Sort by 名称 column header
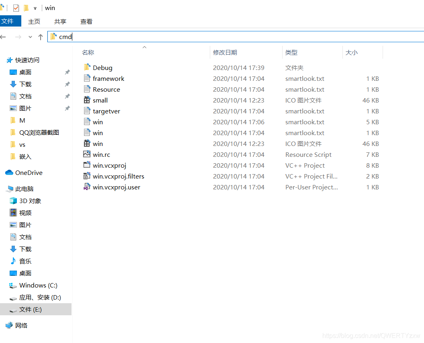Screen dimensions: 424x343 coord(88,53)
